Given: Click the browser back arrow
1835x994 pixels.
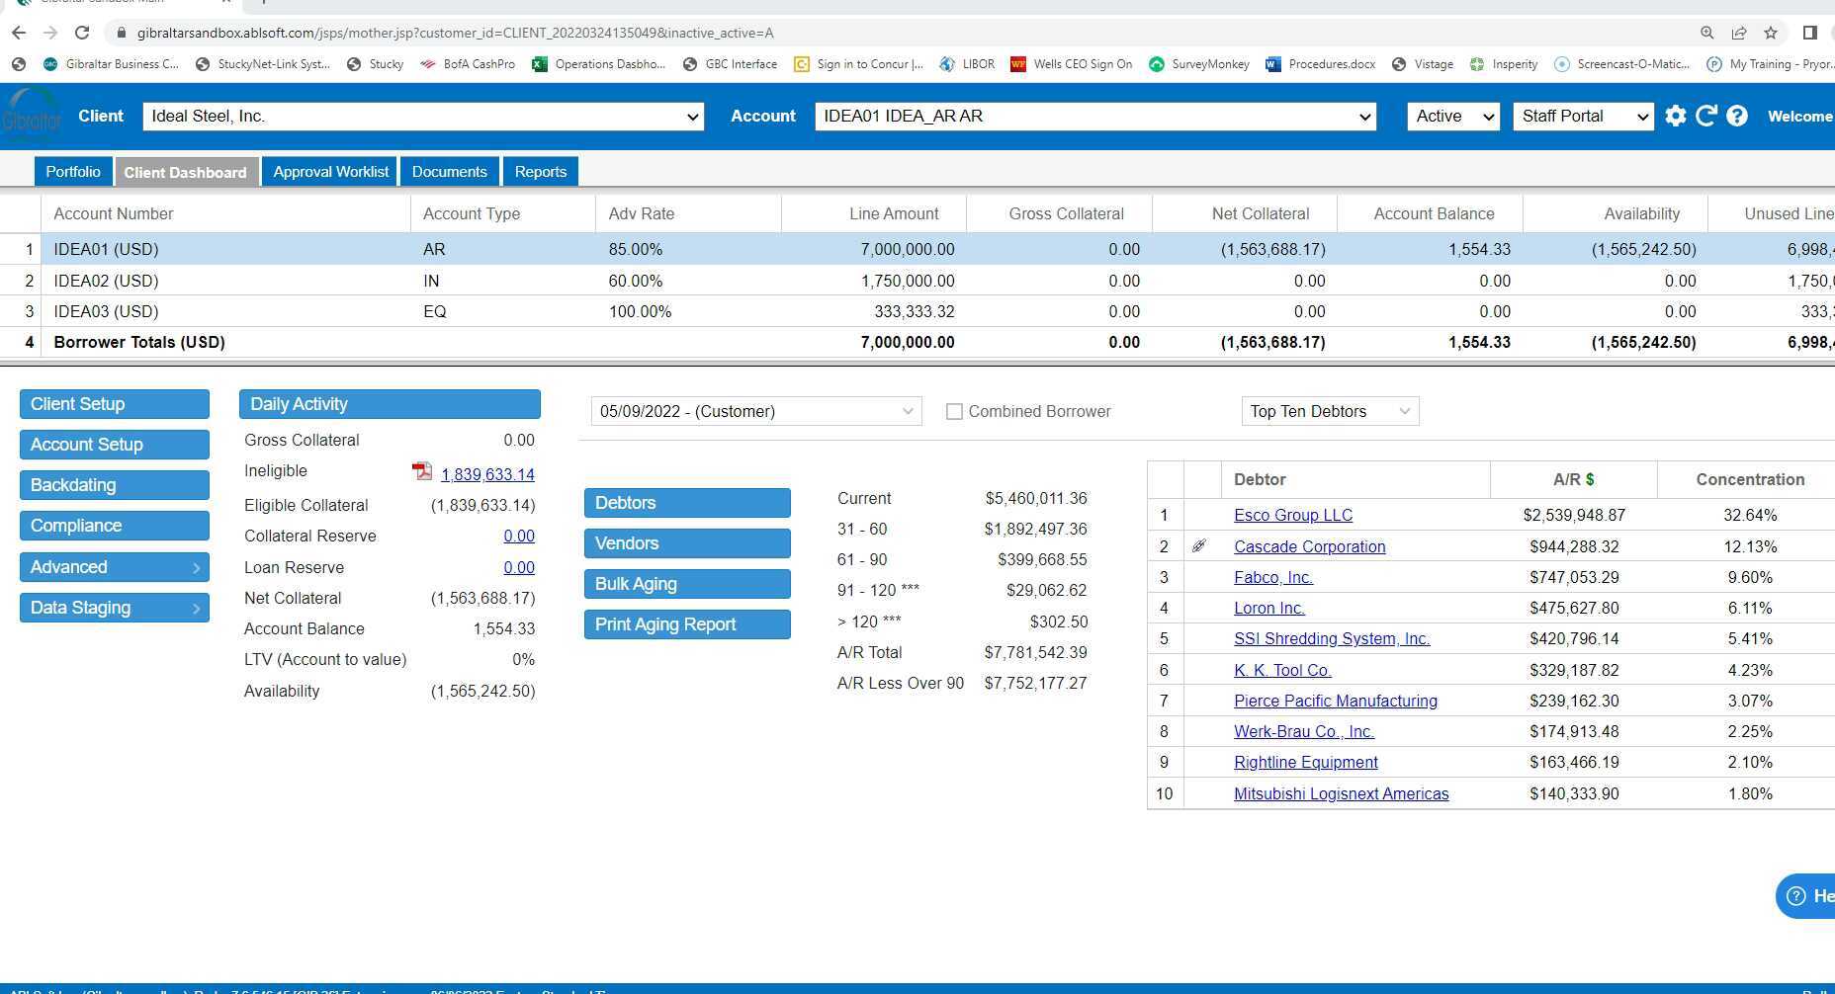Looking at the screenshot, I should [19, 33].
